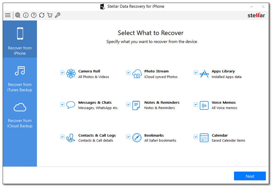The image size is (272, 187).
Task: Click 'All Photos & Videos' text
Action: pos(94,77)
